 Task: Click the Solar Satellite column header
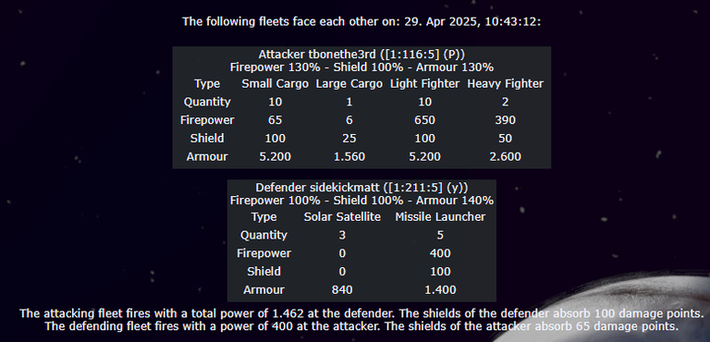342,217
